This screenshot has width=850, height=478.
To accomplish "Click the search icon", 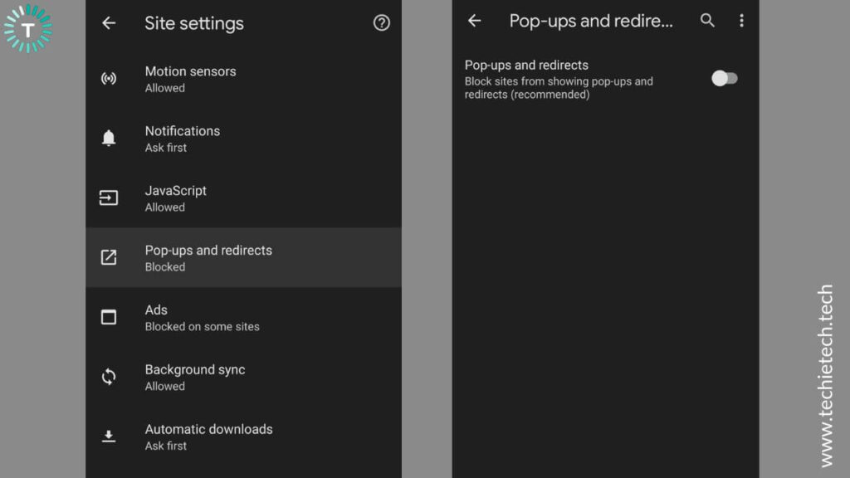I will point(707,21).
